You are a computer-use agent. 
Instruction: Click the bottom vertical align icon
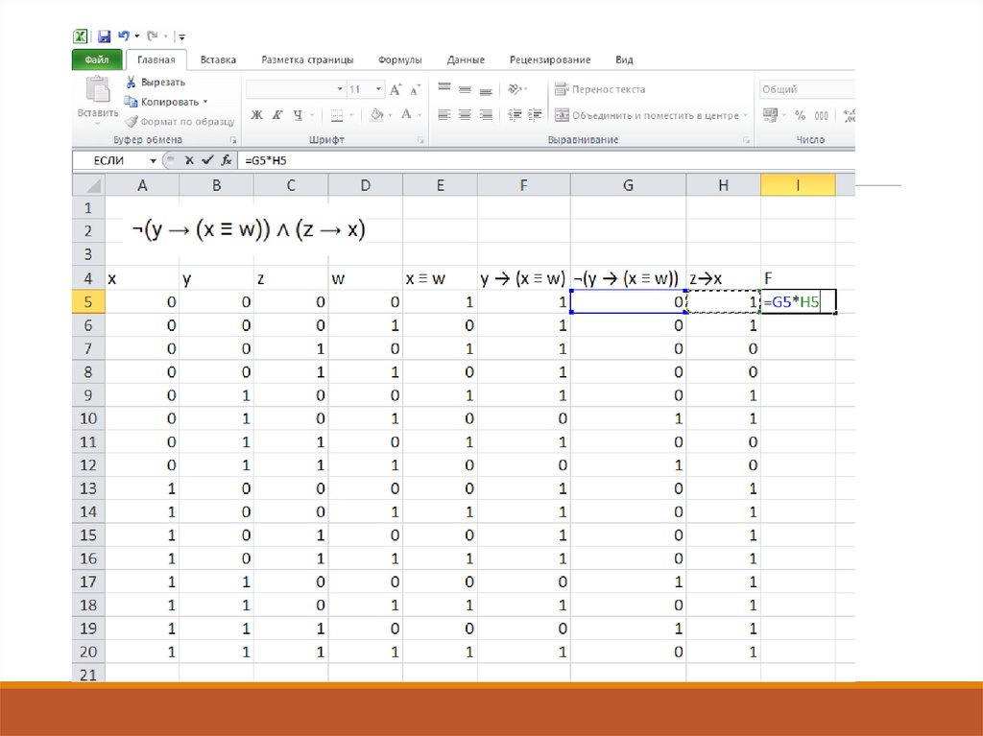(x=485, y=89)
